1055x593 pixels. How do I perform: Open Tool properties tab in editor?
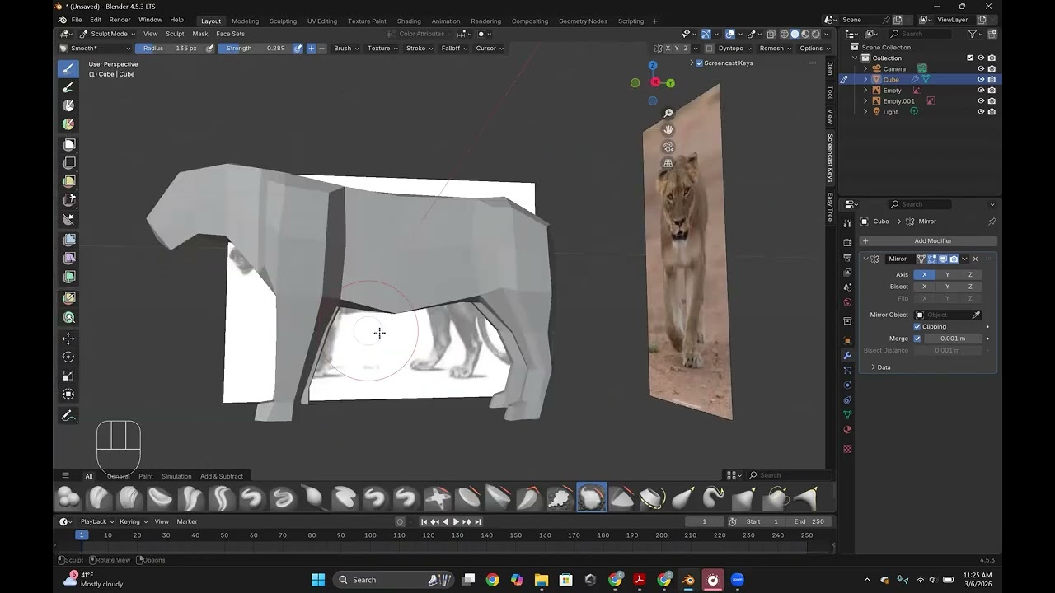847,223
